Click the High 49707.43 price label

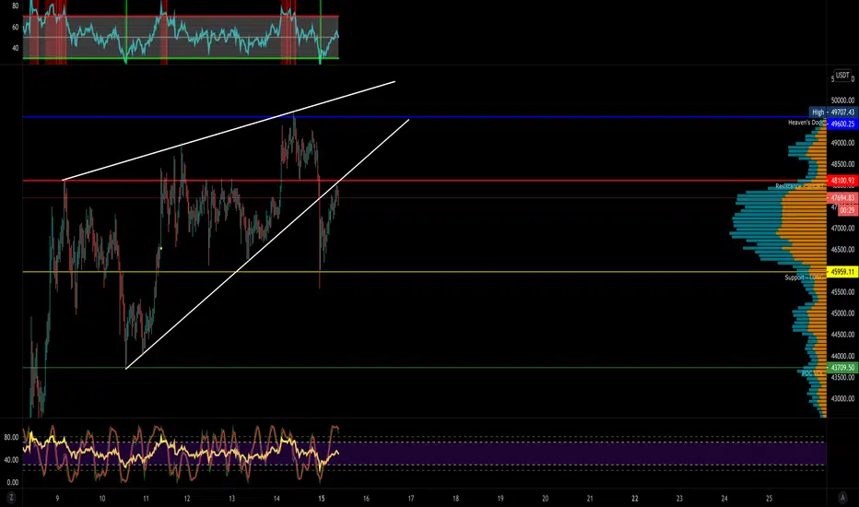tap(833, 112)
